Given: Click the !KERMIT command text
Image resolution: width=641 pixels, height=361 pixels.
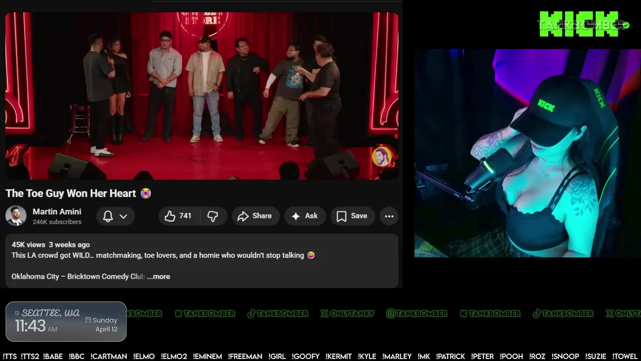Looking at the screenshot, I should tap(339, 356).
